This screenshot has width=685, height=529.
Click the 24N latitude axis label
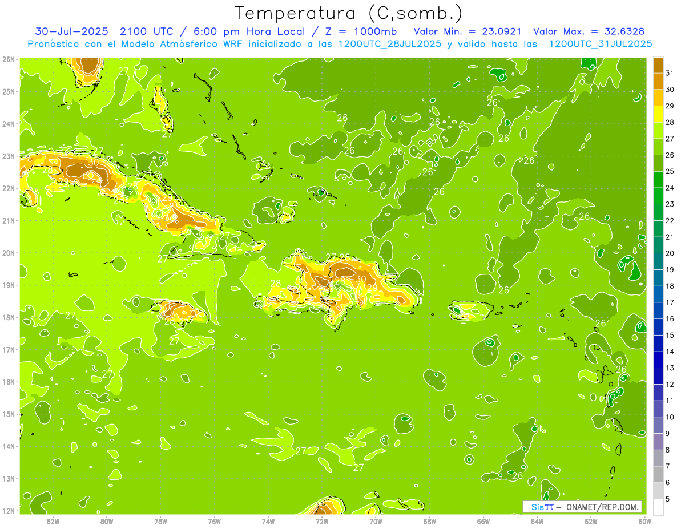point(9,123)
